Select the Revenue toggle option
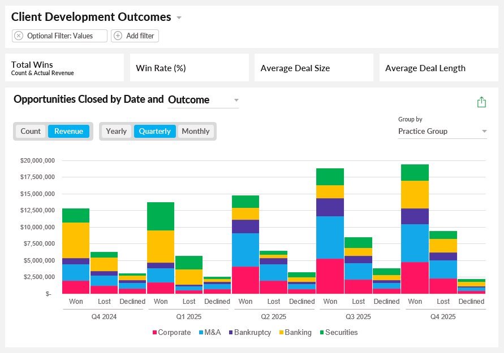This screenshot has width=504, height=353. click(68, 131)
